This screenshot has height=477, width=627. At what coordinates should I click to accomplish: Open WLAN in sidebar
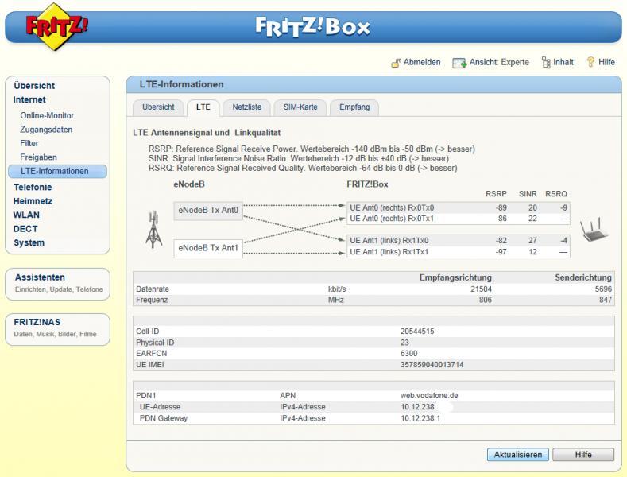[x=26, y=215]
